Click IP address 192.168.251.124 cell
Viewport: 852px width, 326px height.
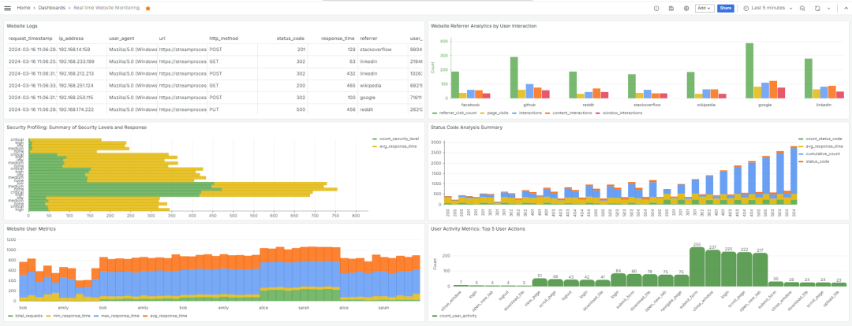coord(81,85)
